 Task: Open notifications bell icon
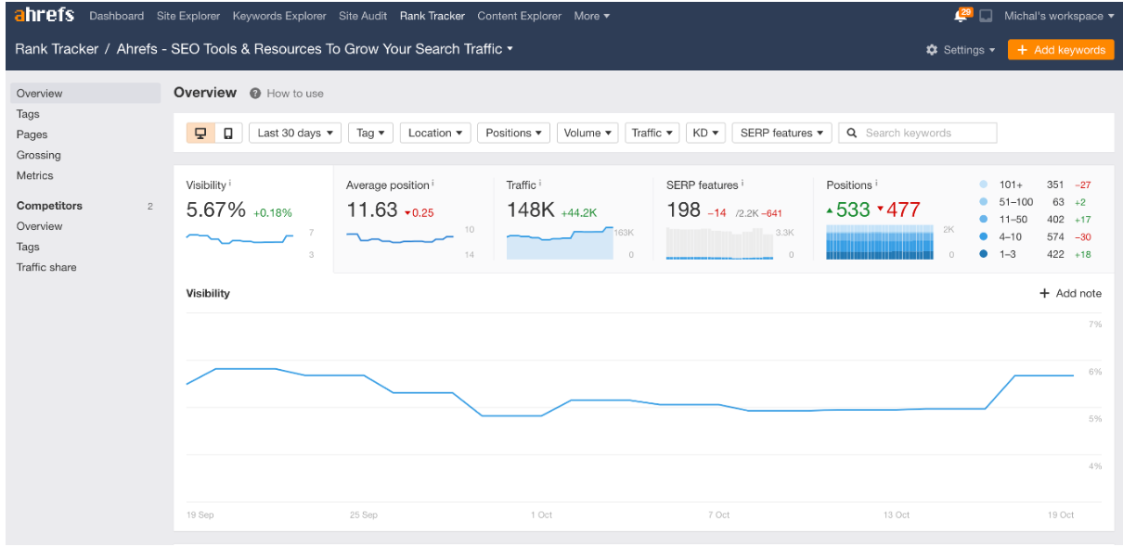click(961, 16)
